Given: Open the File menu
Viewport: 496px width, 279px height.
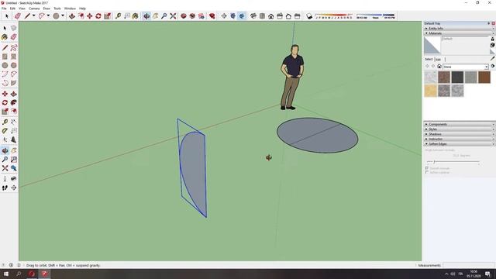Looking at the screenshot, I should coord(4,9).
